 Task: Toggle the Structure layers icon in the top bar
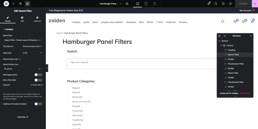(27, 4)
